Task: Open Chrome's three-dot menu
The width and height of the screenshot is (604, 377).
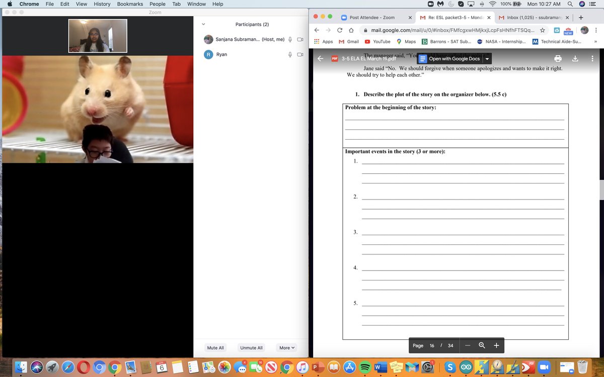Action: coord(595,30)
